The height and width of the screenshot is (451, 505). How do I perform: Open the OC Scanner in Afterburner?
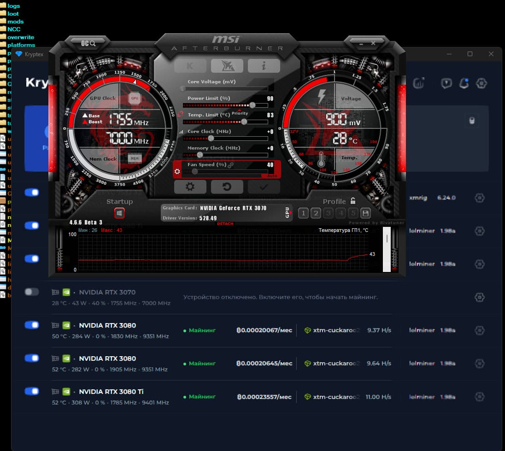pos(88,43)
